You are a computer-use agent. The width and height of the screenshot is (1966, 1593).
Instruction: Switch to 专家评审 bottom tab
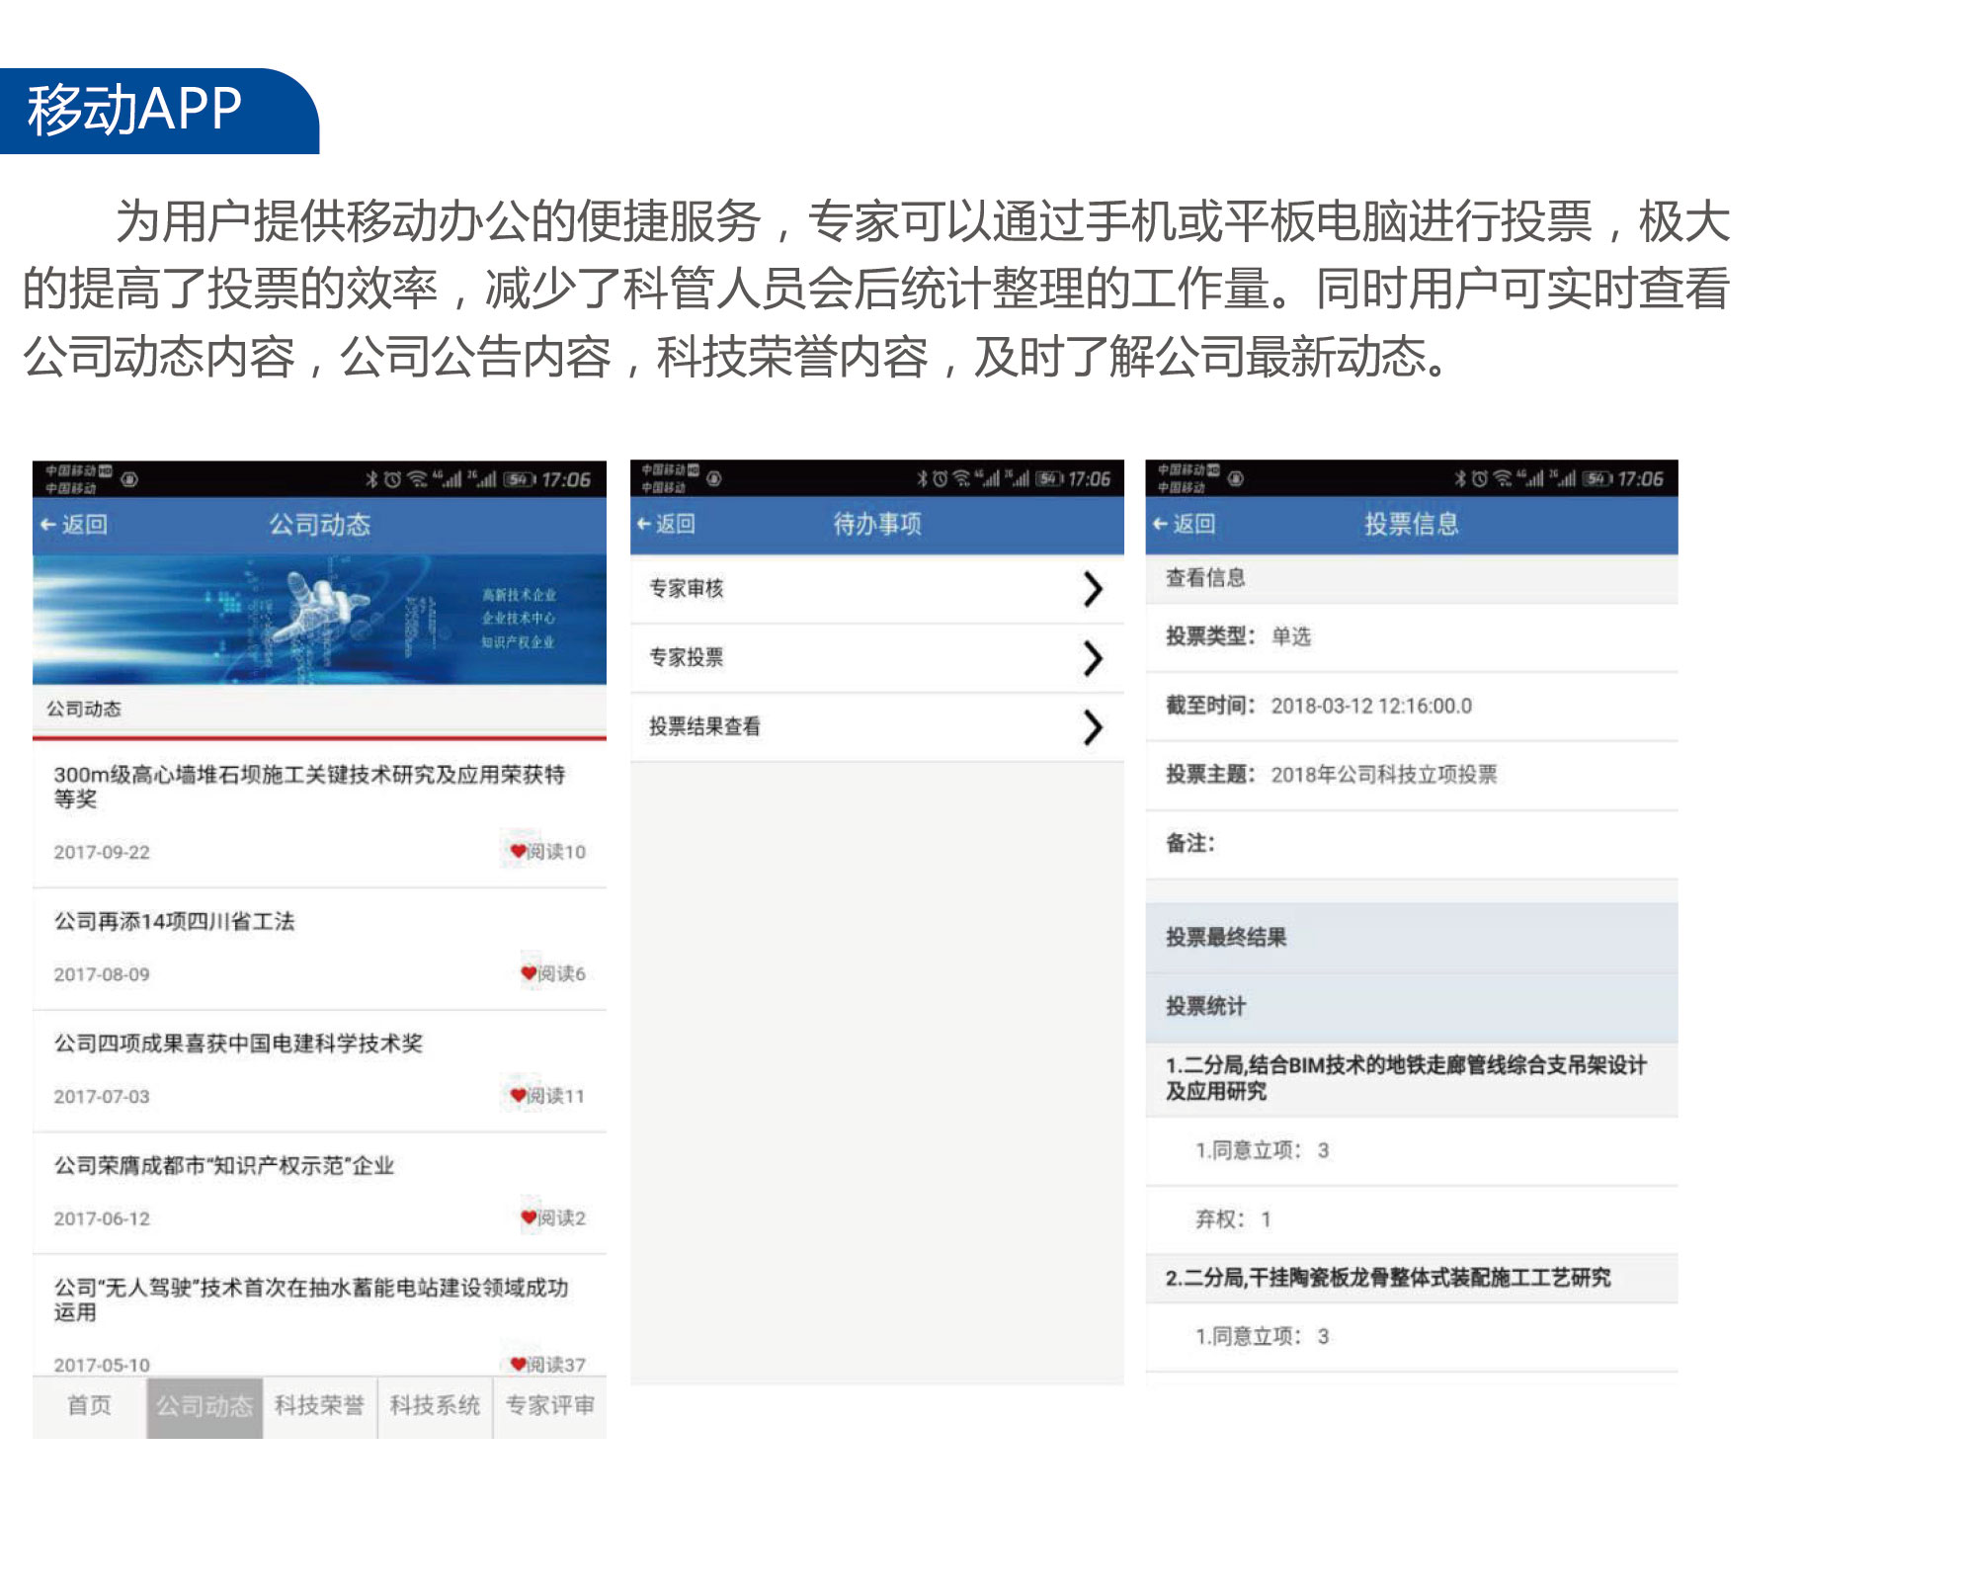(550, 1405)
